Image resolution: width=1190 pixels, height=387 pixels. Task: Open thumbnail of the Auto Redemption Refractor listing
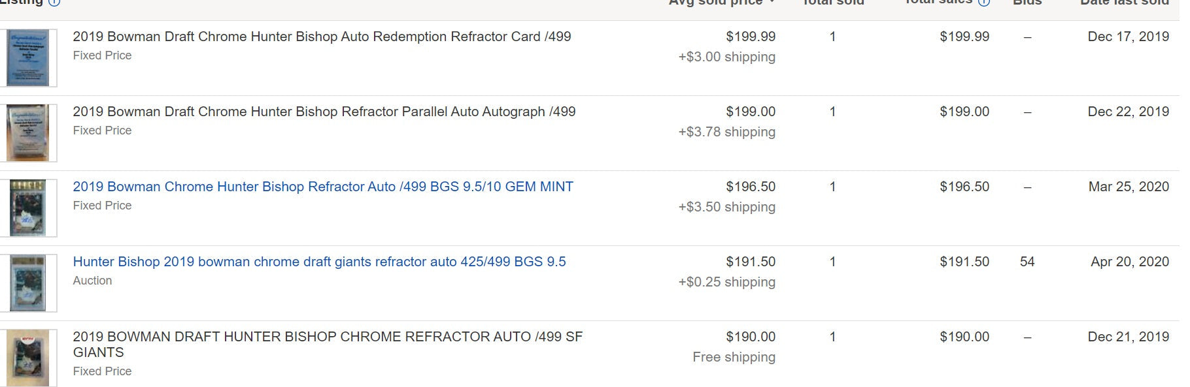(27, 58)
